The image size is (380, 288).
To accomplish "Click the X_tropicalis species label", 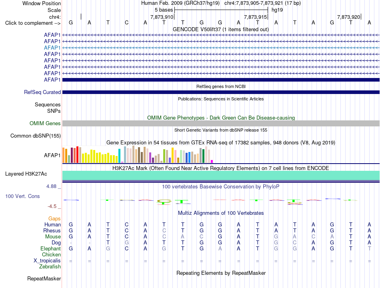I will tap(47, 261).
